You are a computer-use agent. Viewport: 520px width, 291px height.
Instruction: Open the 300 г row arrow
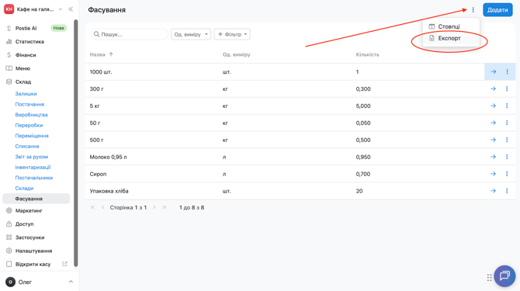coord(493,88)
